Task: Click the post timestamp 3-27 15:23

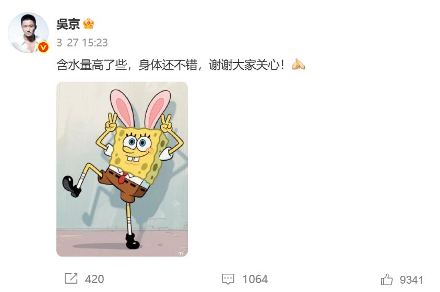Action: pos(82,43)
